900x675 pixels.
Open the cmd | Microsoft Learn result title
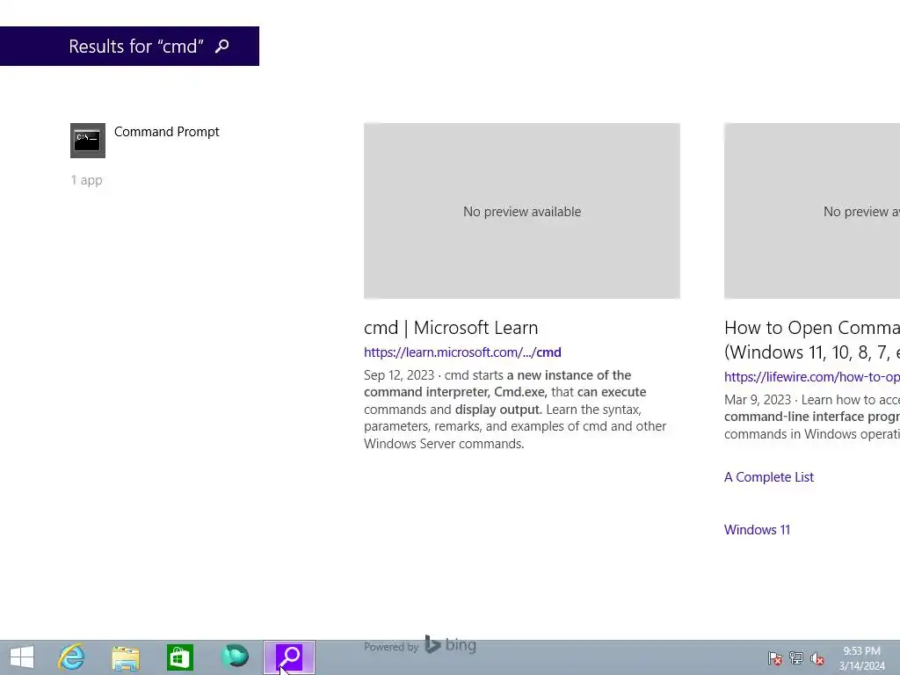coord(451,327)
